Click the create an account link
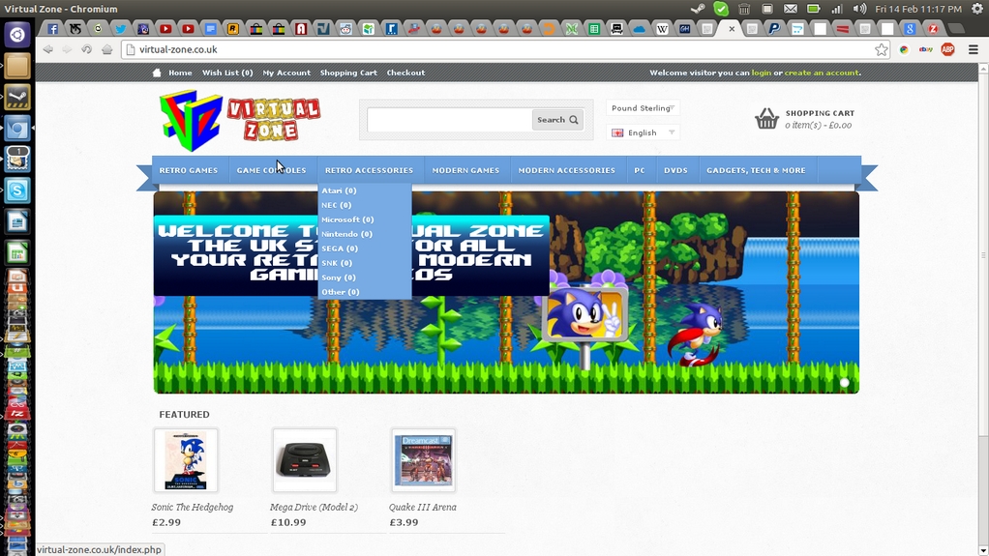Image resolution: width=989 pixels, height=556 pixels. coord(822,73)
